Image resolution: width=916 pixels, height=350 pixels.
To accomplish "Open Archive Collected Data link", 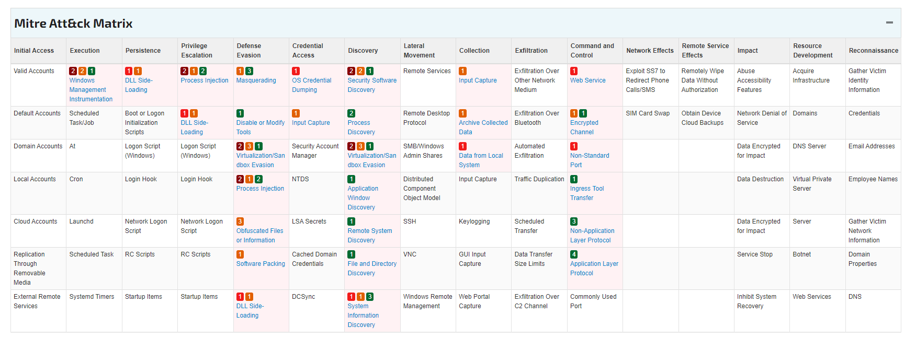I will pyautogui.click(x=483, y=127).
